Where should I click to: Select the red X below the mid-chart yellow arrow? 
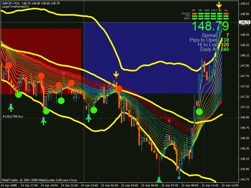point(116,78)
